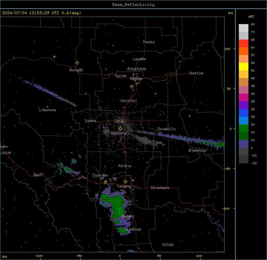Viewport: 267px width, 260px height.
Task: Click the Didsbury label
Action: pyautogui.click(x=119, y=133)
